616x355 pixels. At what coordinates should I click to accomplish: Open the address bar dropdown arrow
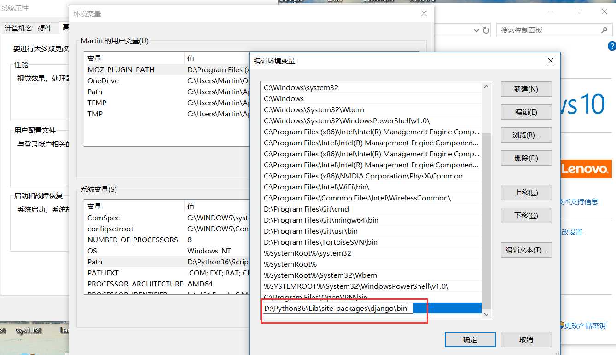(477, 30)
